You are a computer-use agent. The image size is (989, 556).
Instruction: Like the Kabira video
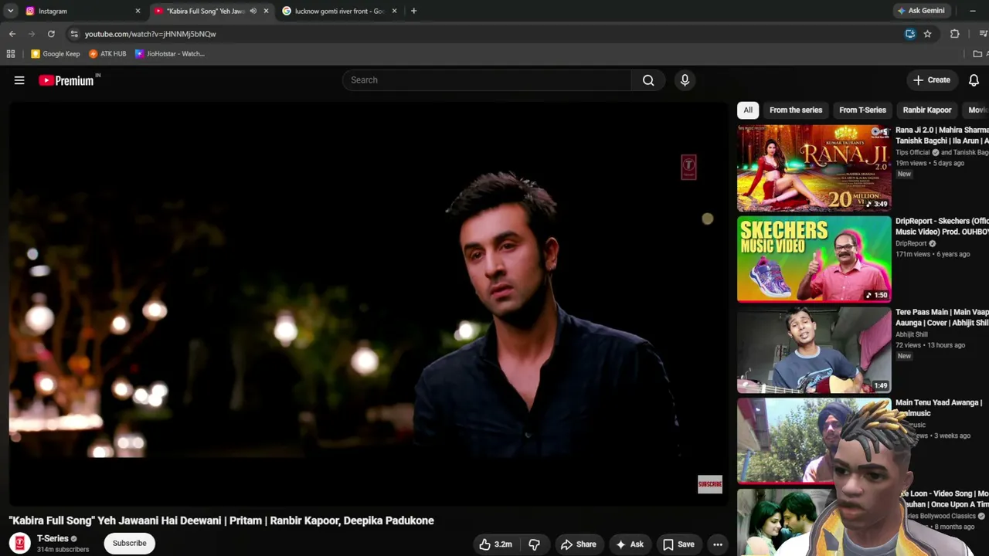click(495, 544)
